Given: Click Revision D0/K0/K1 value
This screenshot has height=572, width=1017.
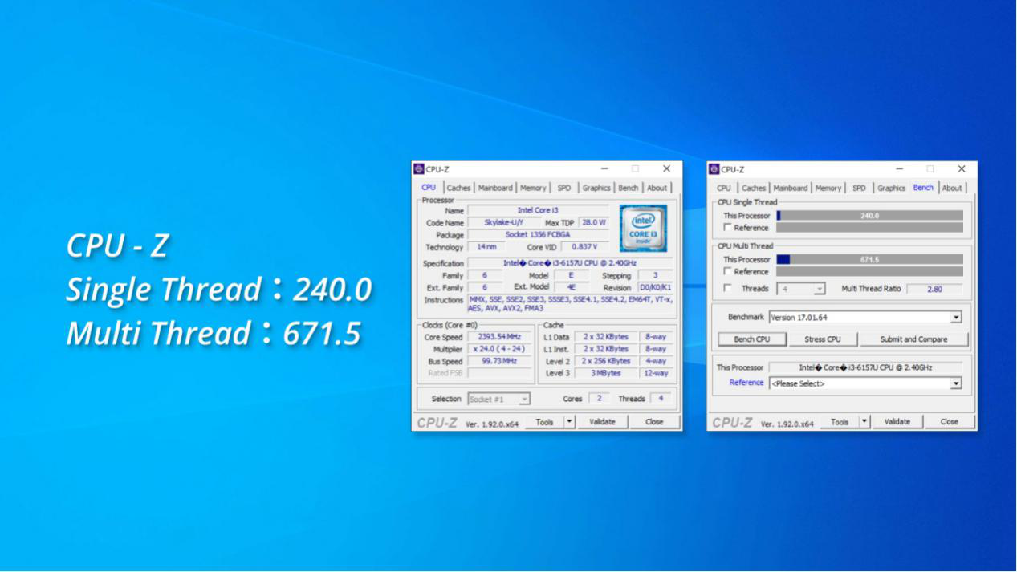Looking at the screenshot, I should [x=655, y=287].
